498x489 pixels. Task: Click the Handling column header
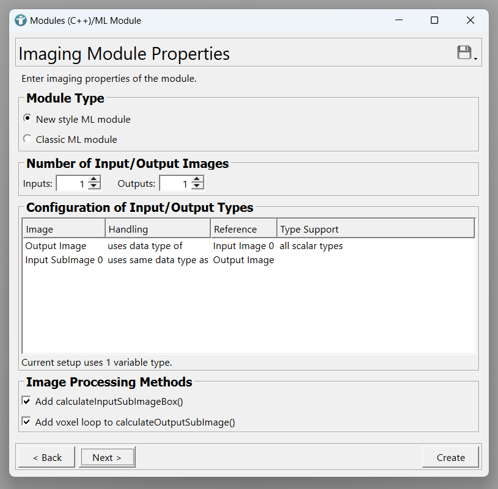tap(158, 229)
